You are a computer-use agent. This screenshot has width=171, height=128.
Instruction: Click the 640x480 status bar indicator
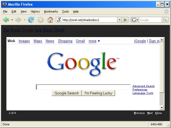point(156,124)
